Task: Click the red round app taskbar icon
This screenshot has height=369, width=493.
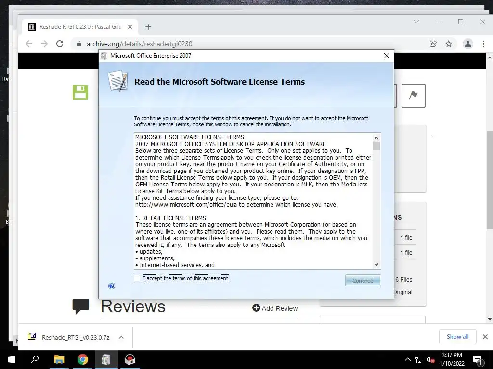Action: 130,359
